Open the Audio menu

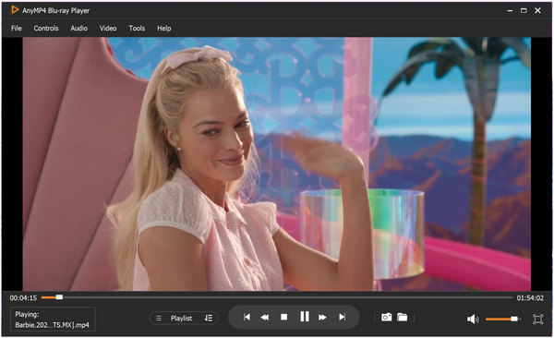[x=78, y=29]
